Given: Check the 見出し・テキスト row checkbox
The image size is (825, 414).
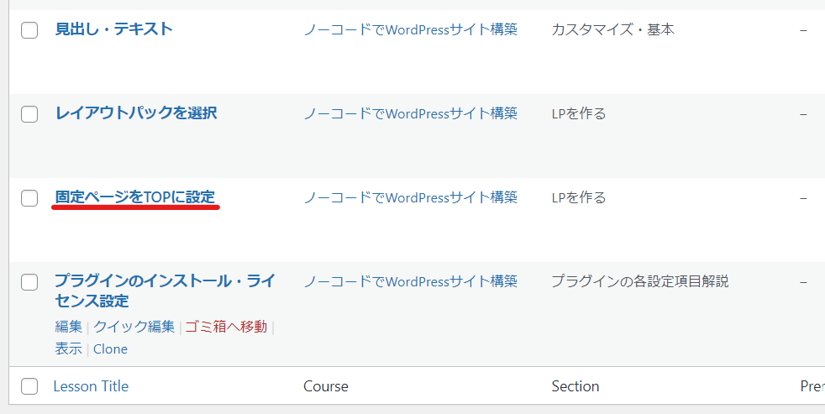Looking at the screenshot, I should (29, 30).
